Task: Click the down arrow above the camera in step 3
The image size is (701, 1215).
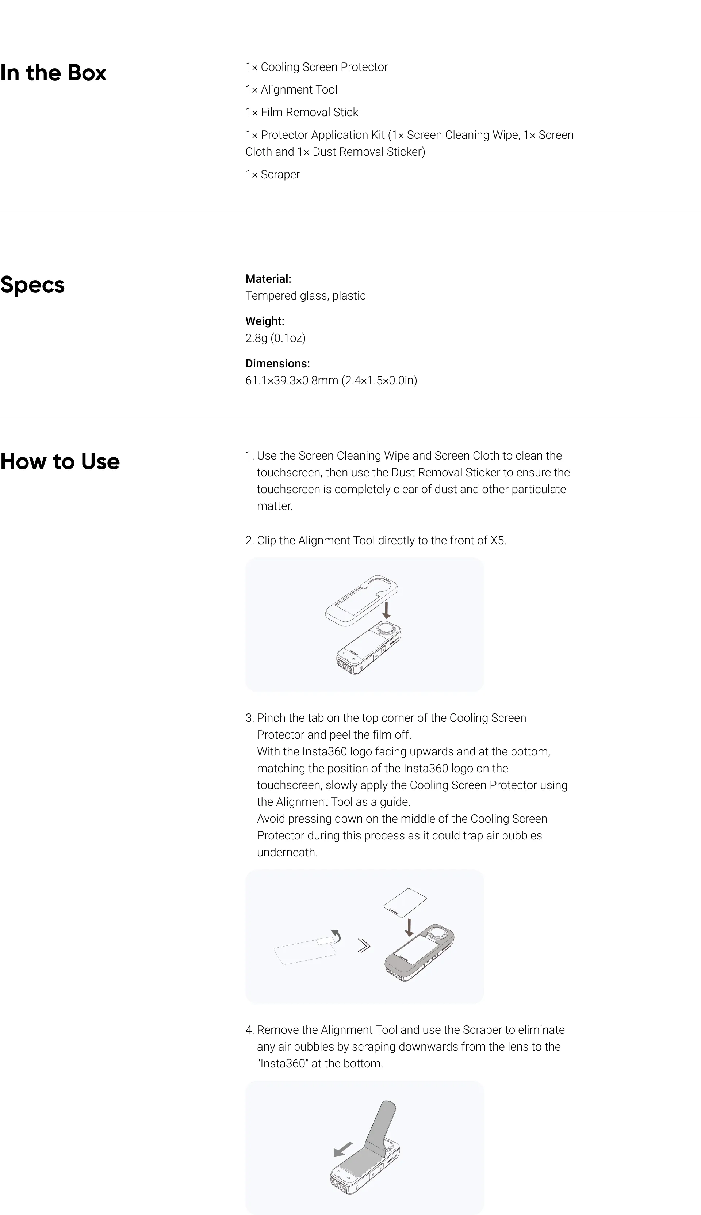Action: coord(409,926)
